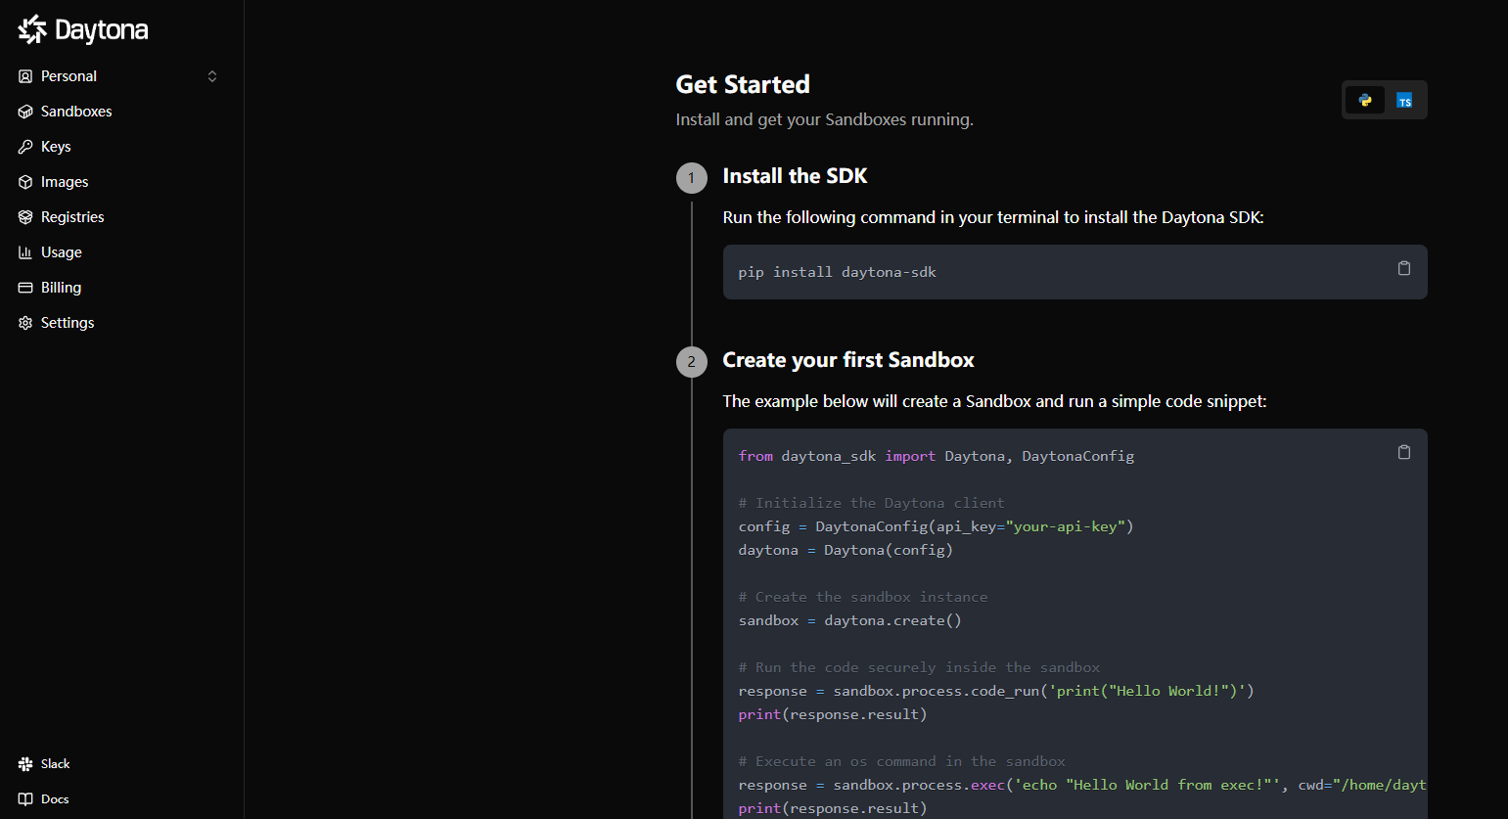1508x819 pixels.
Task: Go to Keys
Action: (x=56, y=147)
